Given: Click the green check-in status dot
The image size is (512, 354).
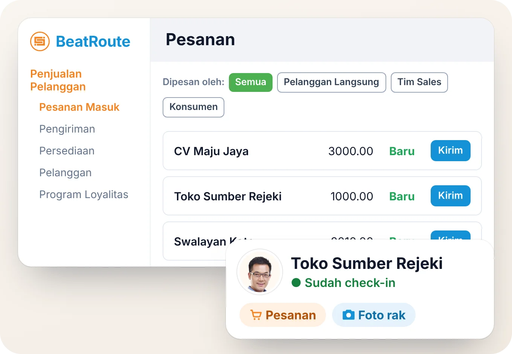Looking at the screenshot, I should (296, 282).
